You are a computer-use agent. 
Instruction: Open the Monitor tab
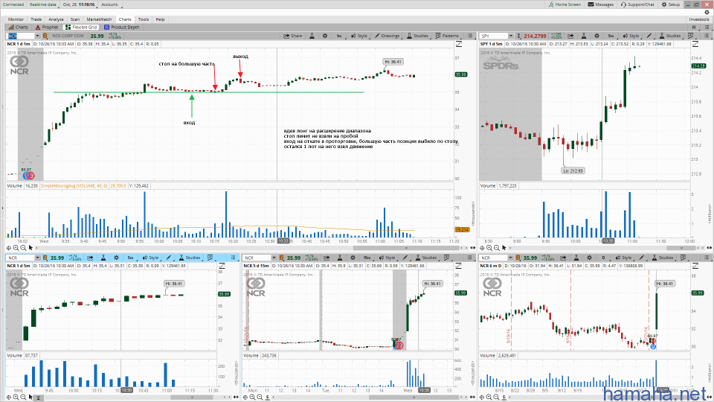click(x=16, y=19)
